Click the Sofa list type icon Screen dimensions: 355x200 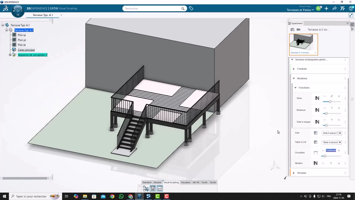[x=315, y=133]
